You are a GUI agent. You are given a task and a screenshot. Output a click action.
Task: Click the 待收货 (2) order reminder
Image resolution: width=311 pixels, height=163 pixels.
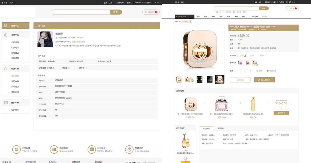tap(66, 68)
